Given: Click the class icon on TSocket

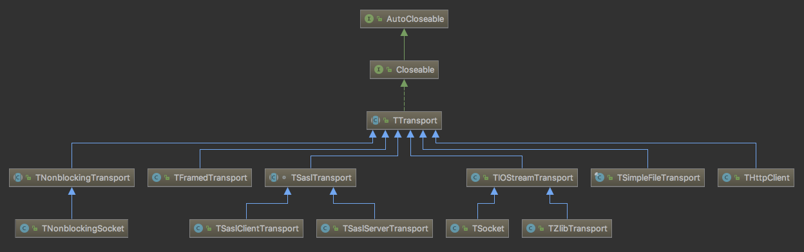Looking at the screenshot, I should [x=455, y=228].
